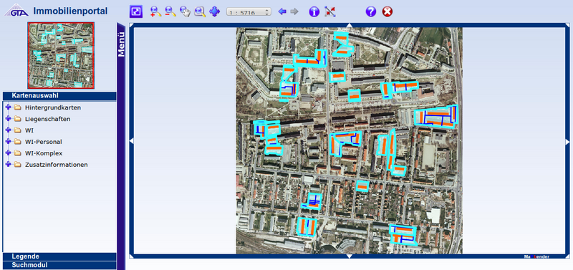Expand the Liegenschaften tree node
This screenshot has height=270, width=573.
[x=9, y=119]
